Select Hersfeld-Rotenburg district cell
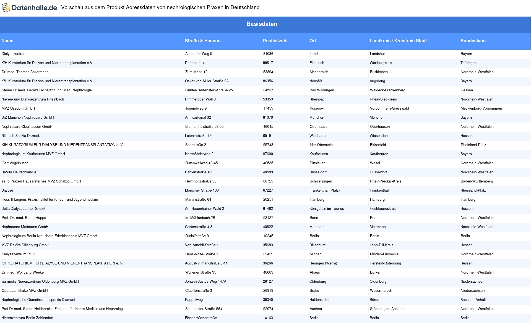 click(x=385, y=263)
